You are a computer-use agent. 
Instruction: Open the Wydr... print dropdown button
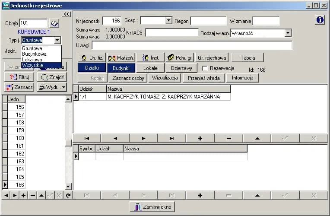52,87
